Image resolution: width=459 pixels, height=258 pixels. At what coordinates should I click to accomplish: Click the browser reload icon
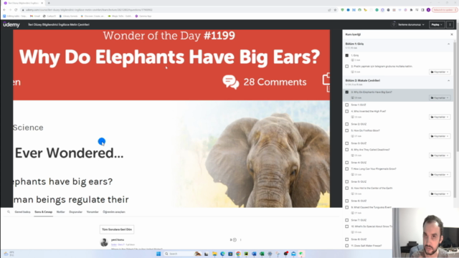(16, 10)
